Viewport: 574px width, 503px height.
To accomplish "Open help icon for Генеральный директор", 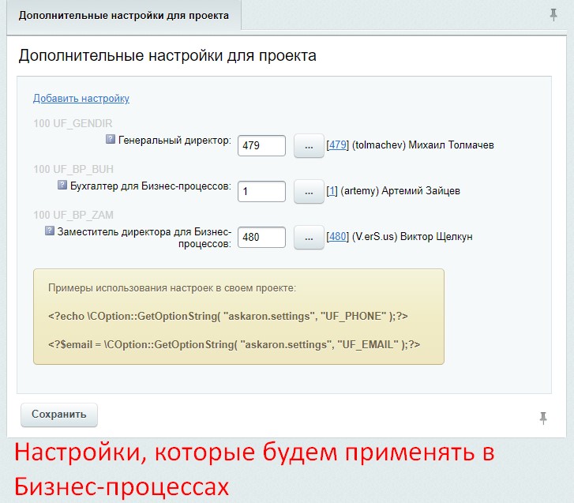I will (111, 139).
